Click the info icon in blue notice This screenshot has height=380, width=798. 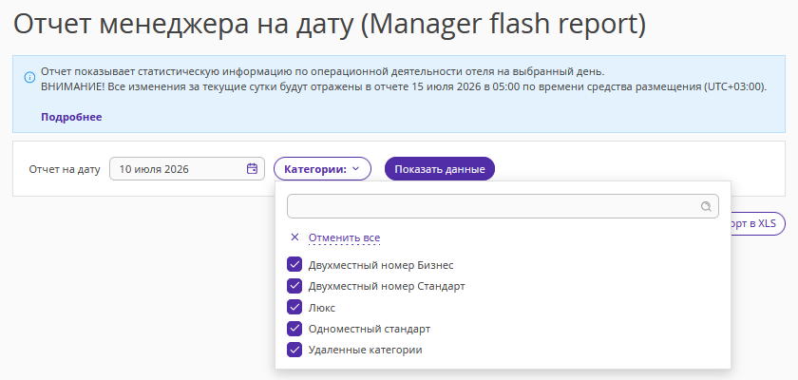point(29,77)
